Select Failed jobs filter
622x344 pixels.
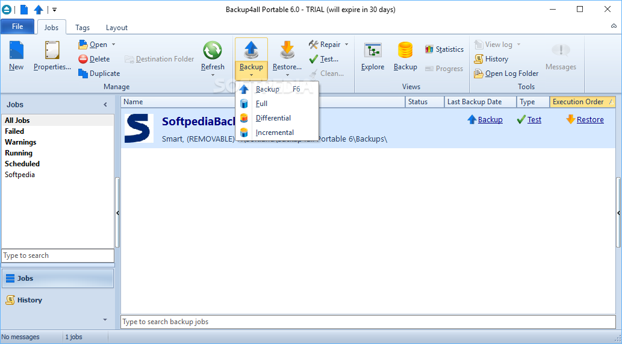point(58,131)
